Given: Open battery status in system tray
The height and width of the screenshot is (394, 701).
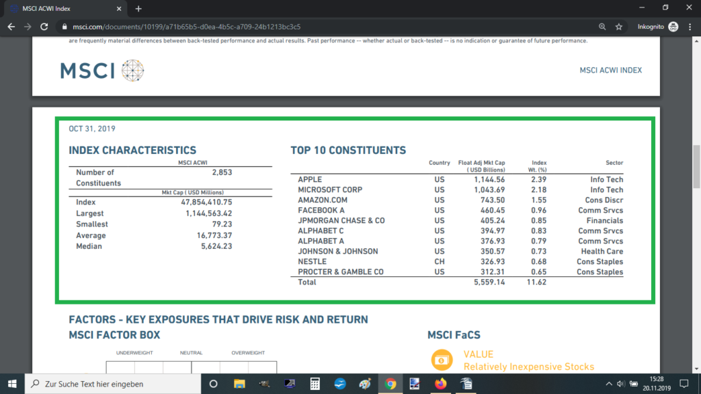Looking at the screenshot, I should [633, 384].
